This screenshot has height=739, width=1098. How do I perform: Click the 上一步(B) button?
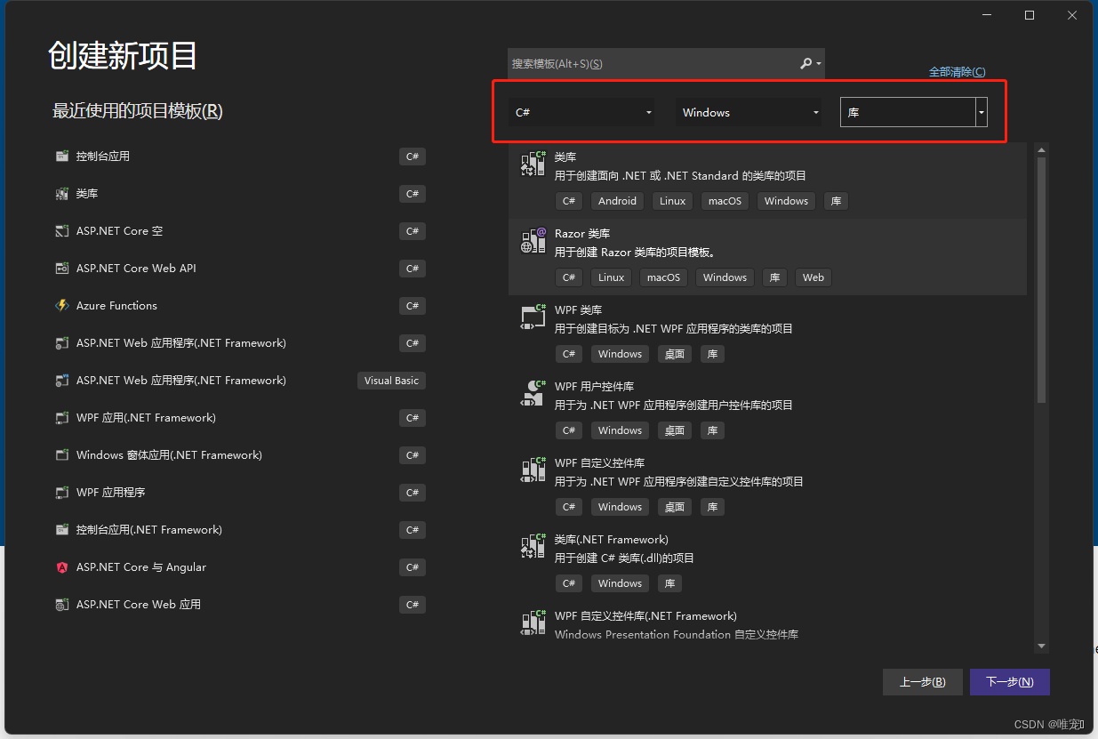(923, 682)
